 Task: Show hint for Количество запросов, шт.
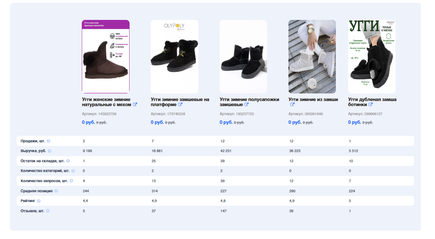pyautogui.click(x=71, y=181)
